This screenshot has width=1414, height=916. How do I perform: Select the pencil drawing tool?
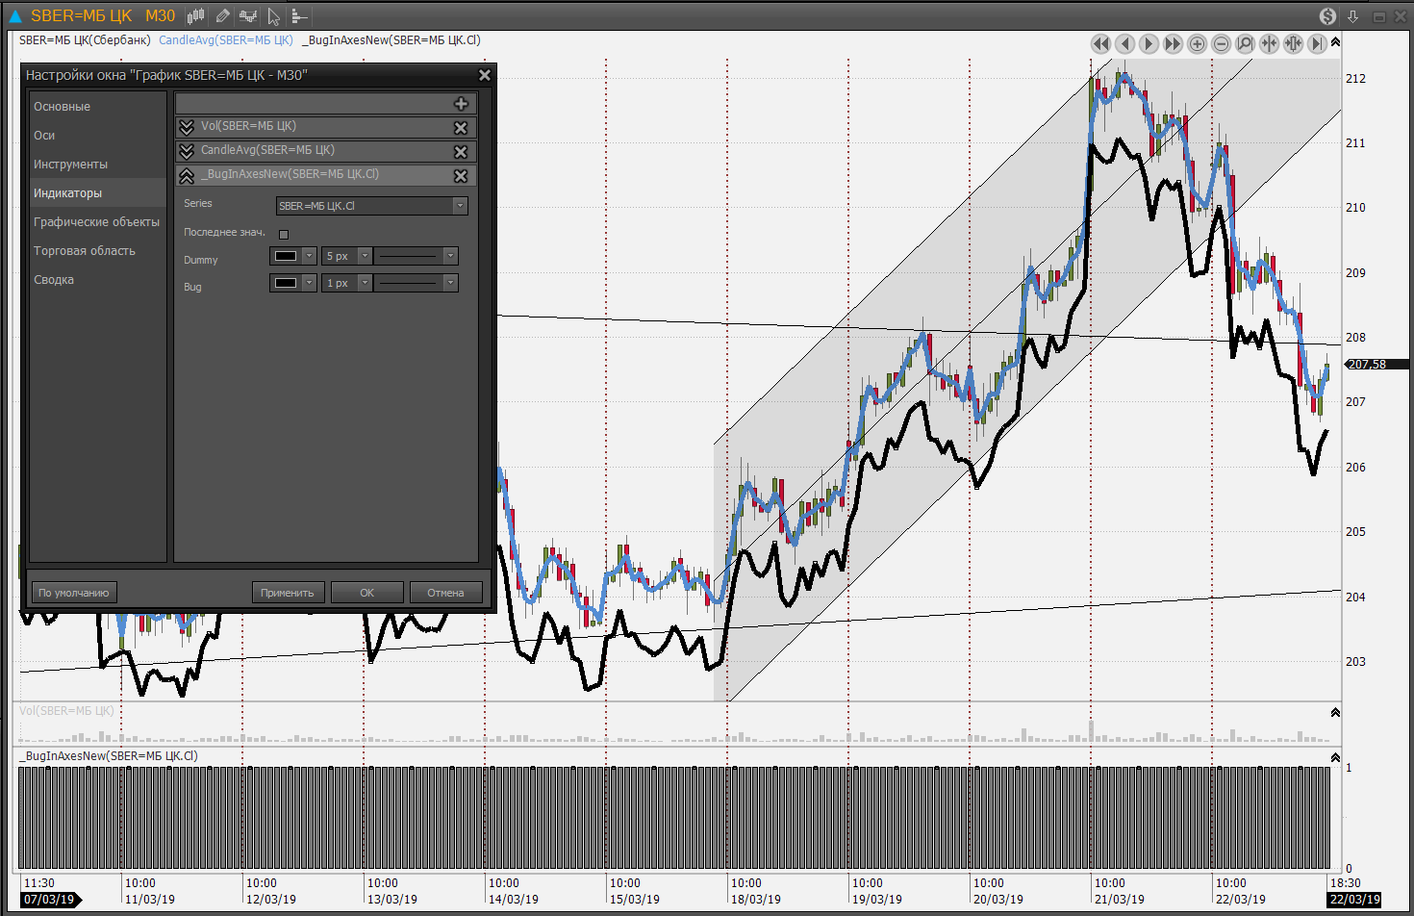pos(222,16)
